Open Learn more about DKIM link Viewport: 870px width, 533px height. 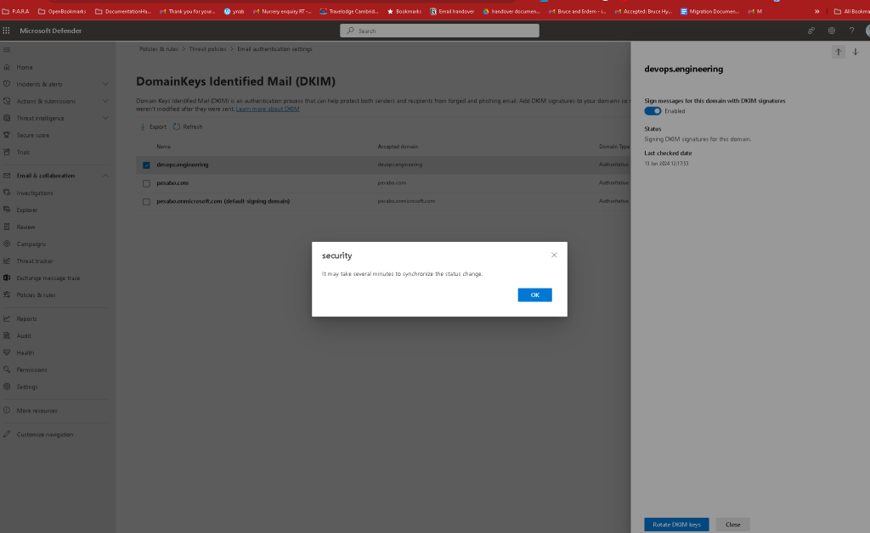pyautogui.click(x=268, y=109)
